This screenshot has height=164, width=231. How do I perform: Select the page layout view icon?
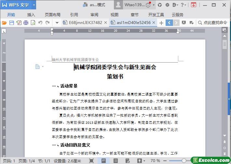coord(104,161)
